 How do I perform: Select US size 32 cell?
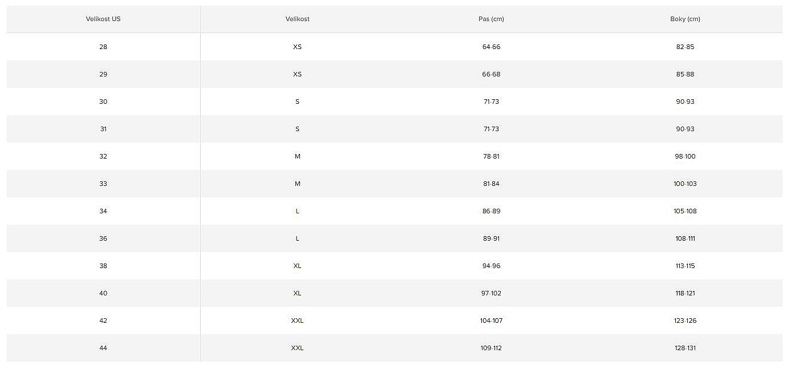(x=103, y=156)
